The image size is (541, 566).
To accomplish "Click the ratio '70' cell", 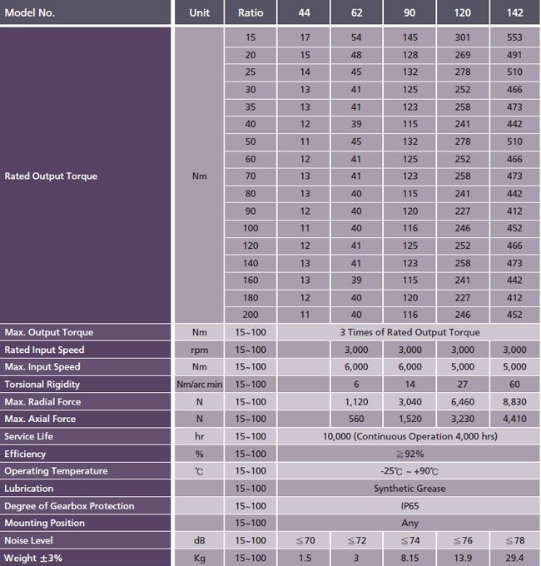I will coord(251,176).
